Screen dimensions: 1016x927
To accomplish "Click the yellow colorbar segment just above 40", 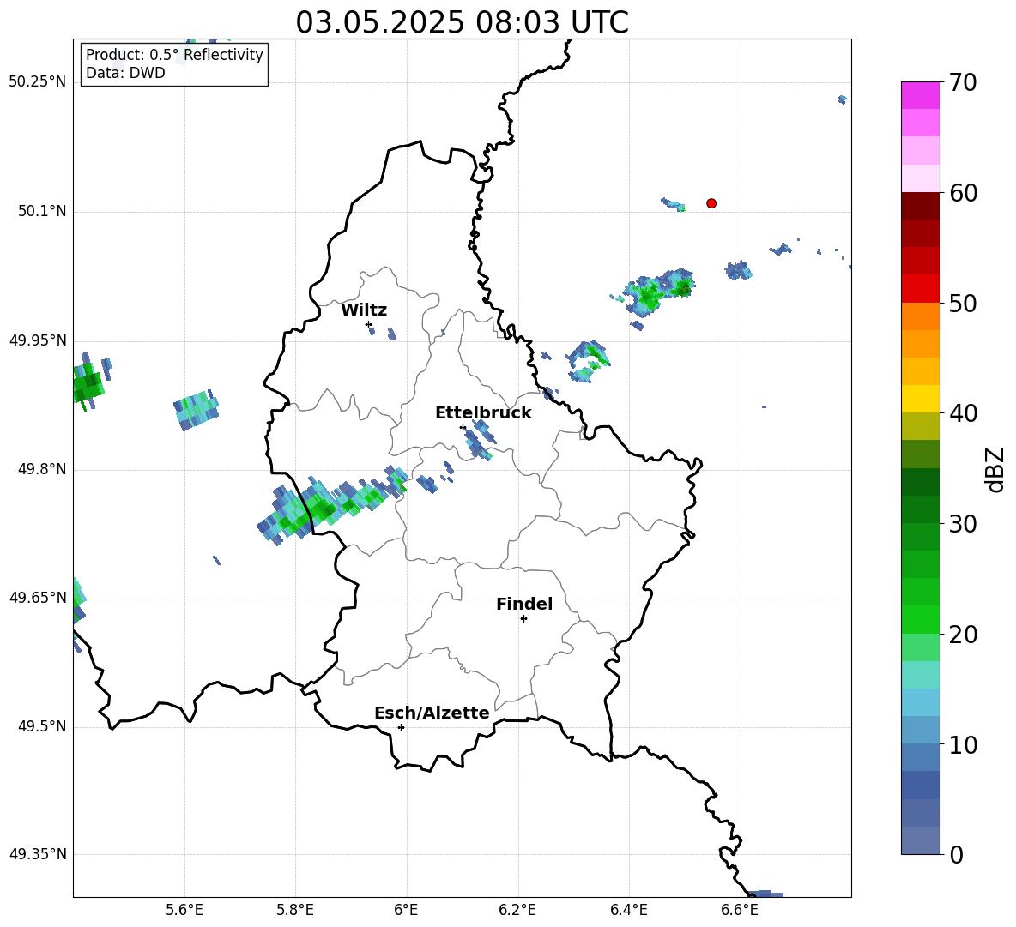I will (920, 399).
